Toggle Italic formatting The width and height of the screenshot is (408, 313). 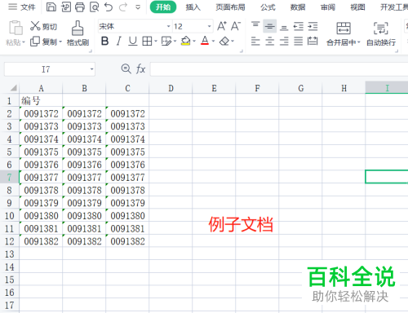pyautogui.click(x=118, y=42)
